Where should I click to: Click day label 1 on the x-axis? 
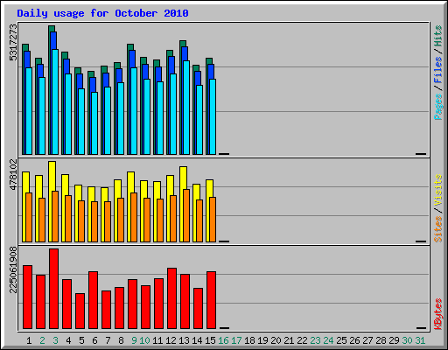pos(29,340)
